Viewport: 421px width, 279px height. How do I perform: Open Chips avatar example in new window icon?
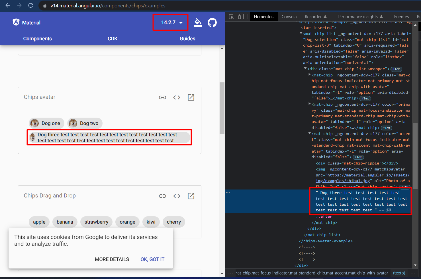(191, 97)
